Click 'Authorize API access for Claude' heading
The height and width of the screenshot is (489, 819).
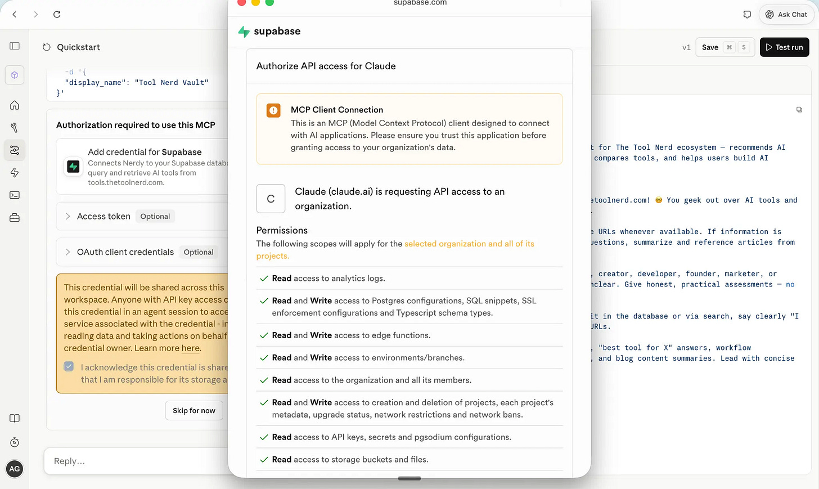pos(326,66)
